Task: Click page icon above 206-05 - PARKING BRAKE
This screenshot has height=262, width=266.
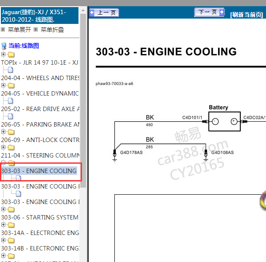Action: tap(11, 116)
